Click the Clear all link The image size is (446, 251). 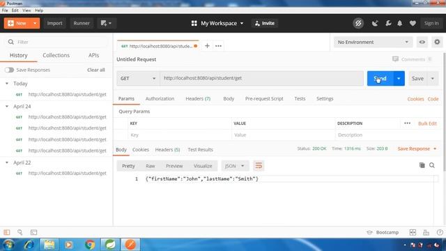96,70
